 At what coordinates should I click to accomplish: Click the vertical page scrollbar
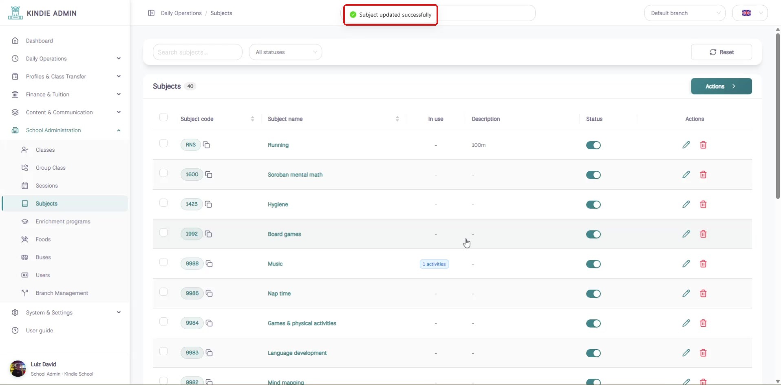tap(778, 116)
